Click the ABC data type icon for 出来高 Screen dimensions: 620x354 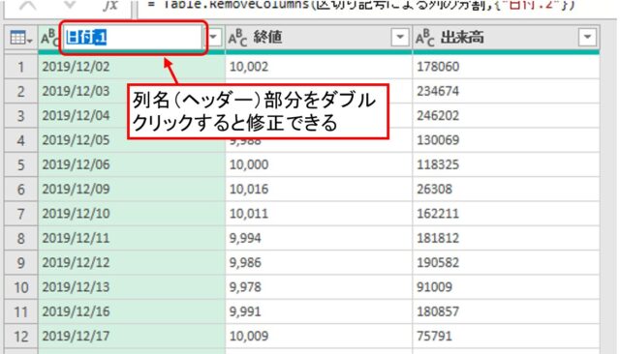coord(424,38)
